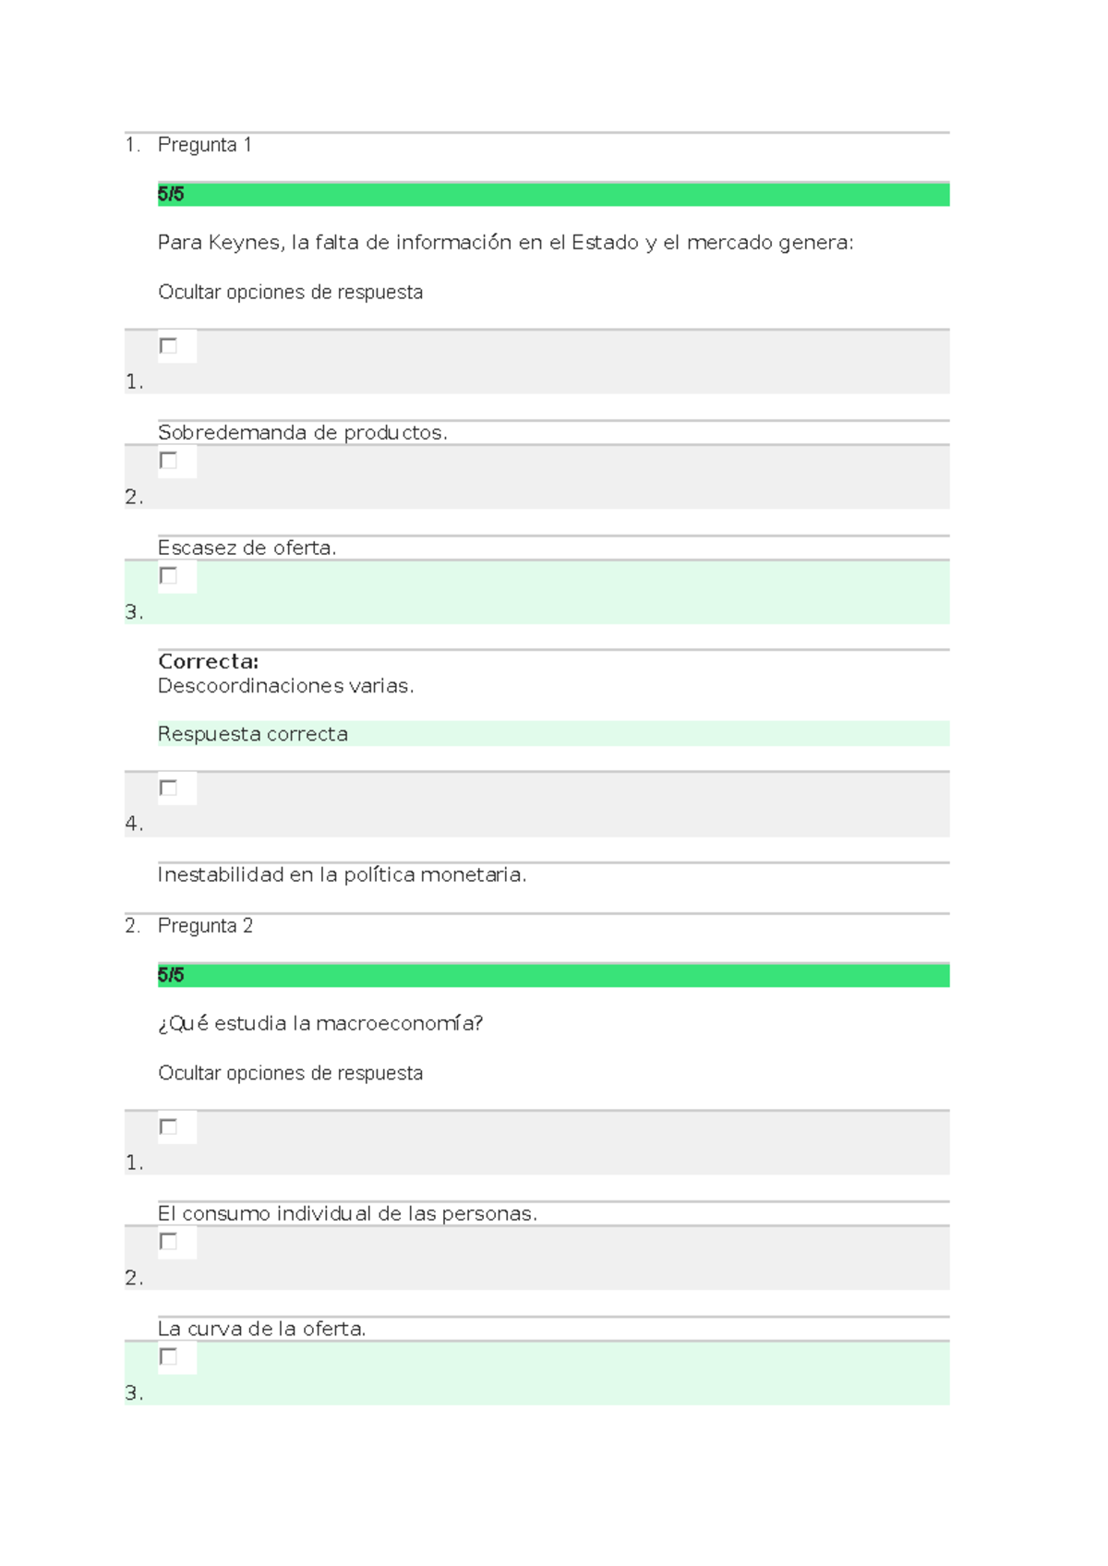Open the 'Pregunta 1' heading
This screenshot has width=1108, height=1566.
point(204,145)
